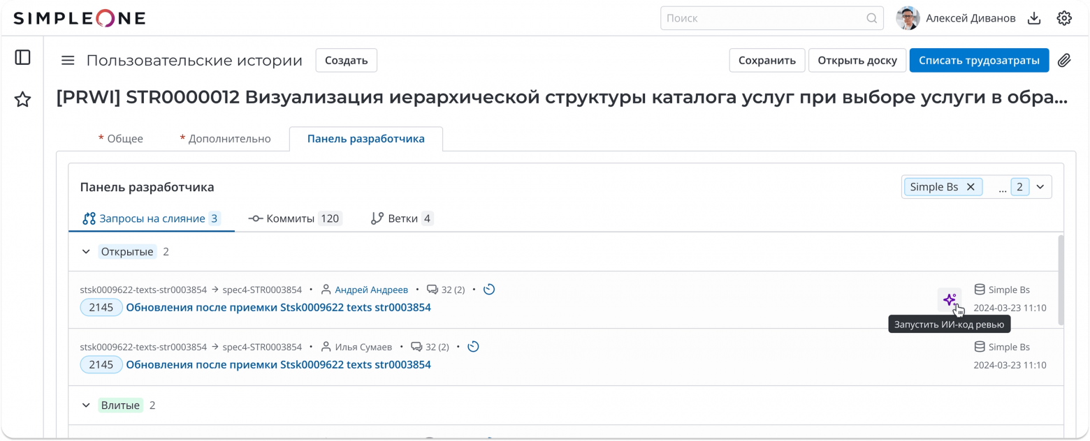
Task: Open favorites star in left sidebar
Action: coord(22,100)
